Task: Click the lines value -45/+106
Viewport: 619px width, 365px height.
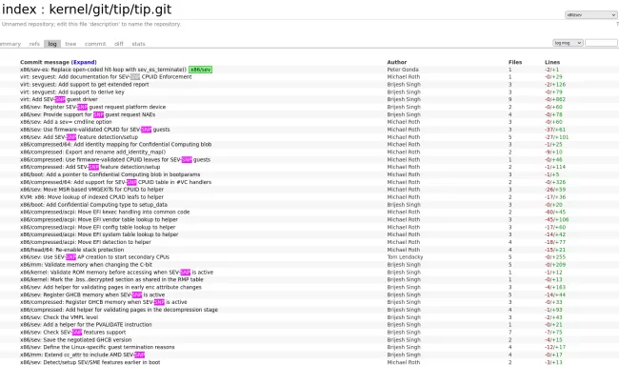Action: (x=557, y=219)
